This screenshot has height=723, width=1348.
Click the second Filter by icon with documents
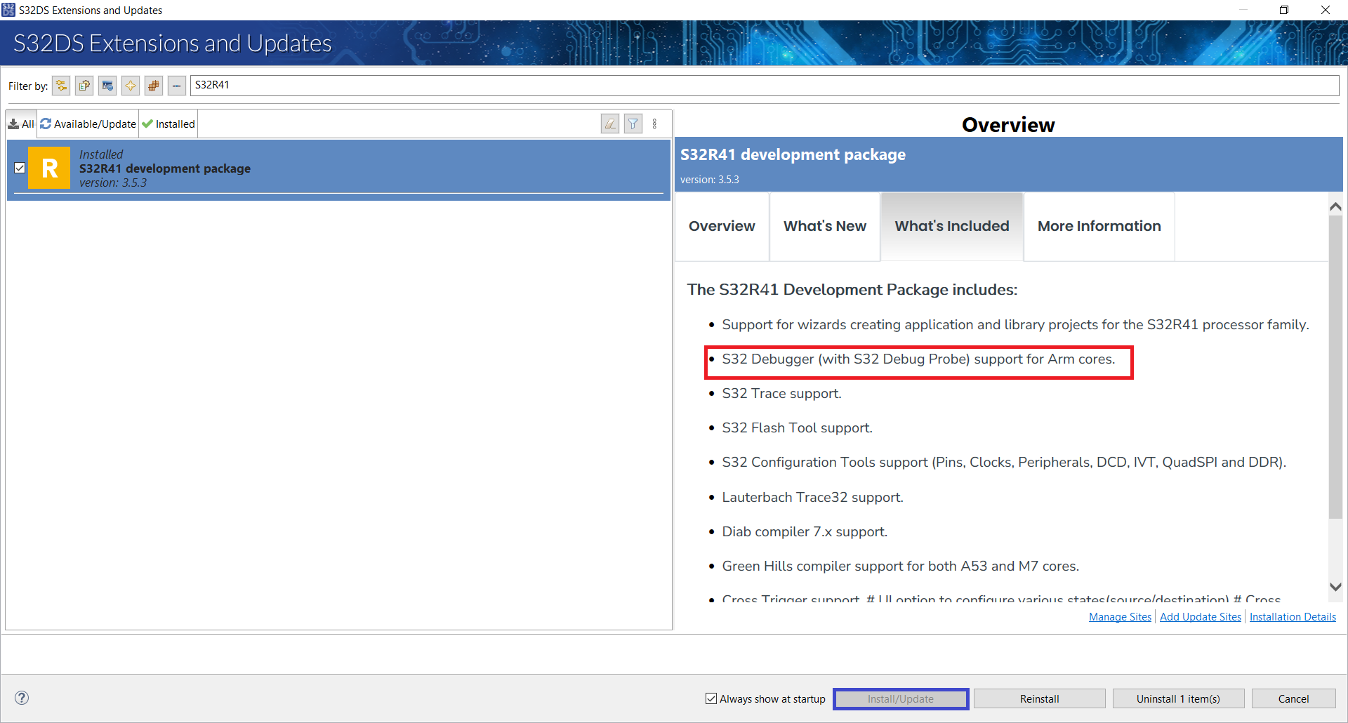[84, 86]
